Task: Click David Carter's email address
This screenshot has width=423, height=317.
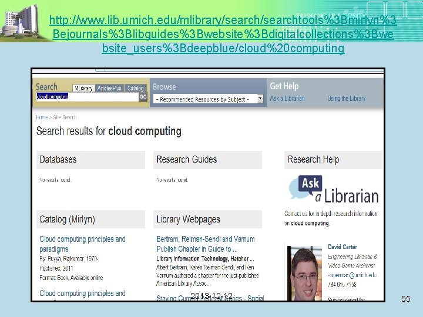Action: pyautogui.click(x=352, y=275)
